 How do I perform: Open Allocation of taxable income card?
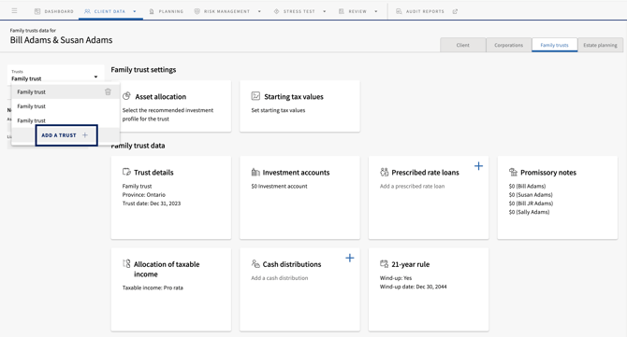[171, 289]
